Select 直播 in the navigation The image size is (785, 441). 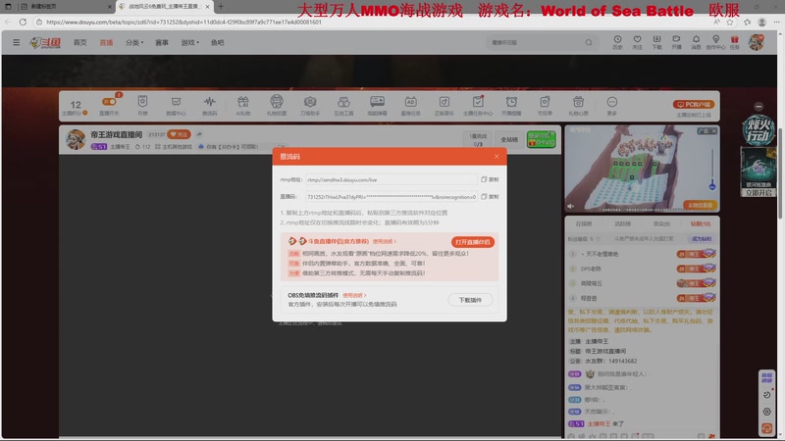(x=106, y=42)
